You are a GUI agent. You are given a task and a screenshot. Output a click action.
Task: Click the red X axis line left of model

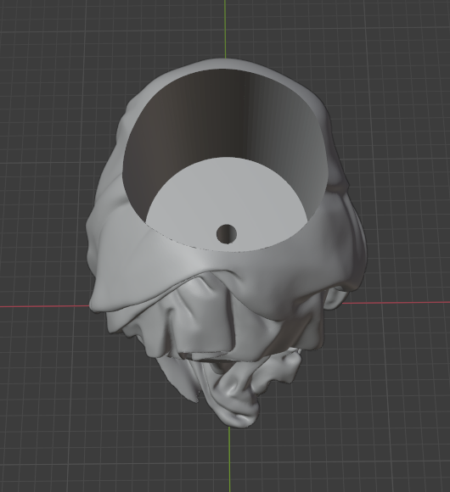pyautogui.click(x=45, y=305)
